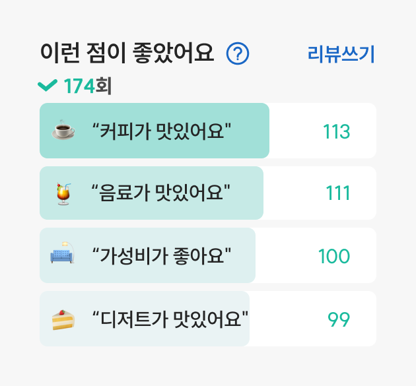Click the 리뷰쓰기 link
The image size is (416, 386).
pos(341,54)
